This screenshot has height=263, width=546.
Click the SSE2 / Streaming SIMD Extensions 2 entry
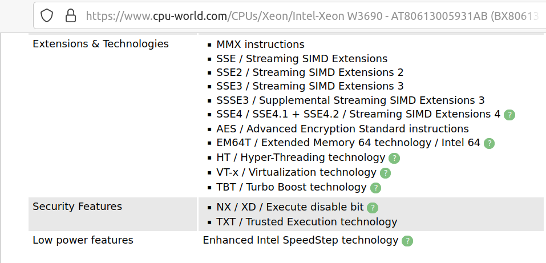(310, 72)
